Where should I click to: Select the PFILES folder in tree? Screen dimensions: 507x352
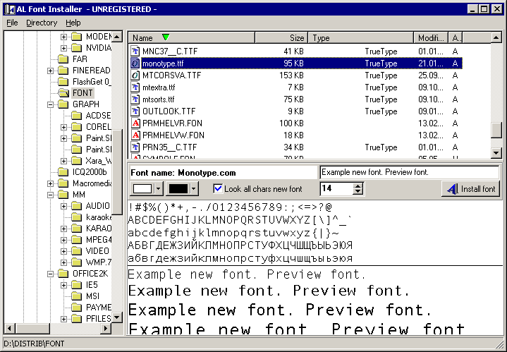click(x=98, y=319)
